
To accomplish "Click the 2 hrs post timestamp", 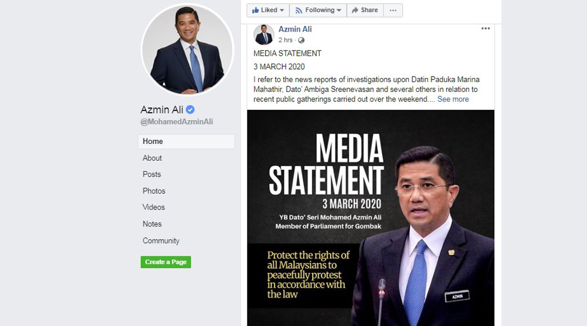I will pos(285,40).
